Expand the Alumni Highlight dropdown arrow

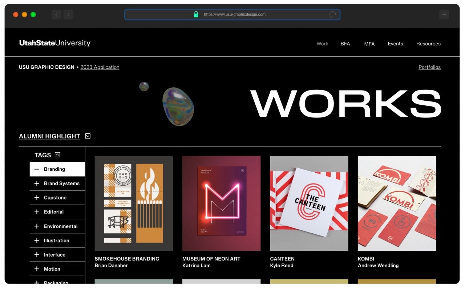[88, 136]
